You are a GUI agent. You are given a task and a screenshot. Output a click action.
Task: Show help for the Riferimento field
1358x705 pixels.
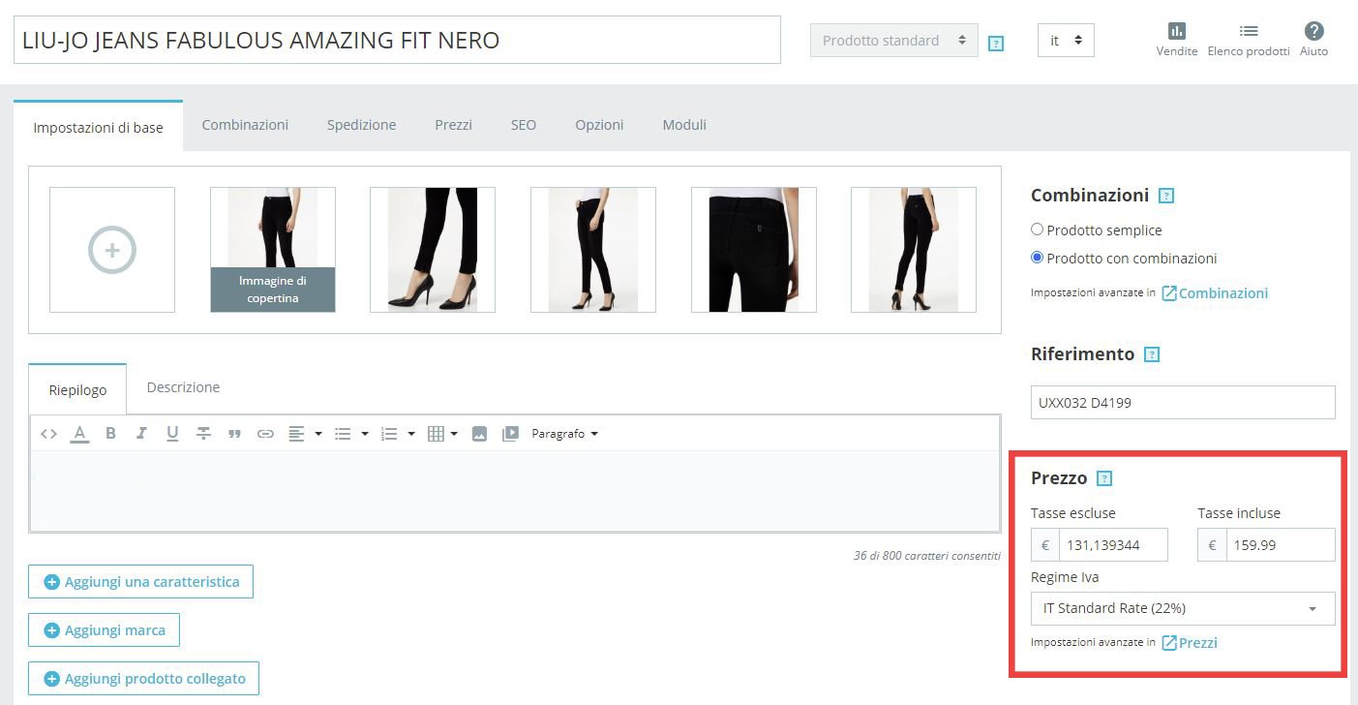click(1152, 354)
